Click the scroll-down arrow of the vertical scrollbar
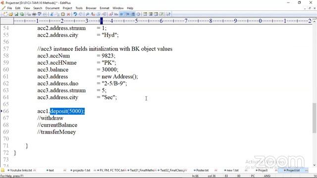The width and height of the screenshot is (317, 178). (314, 165)
